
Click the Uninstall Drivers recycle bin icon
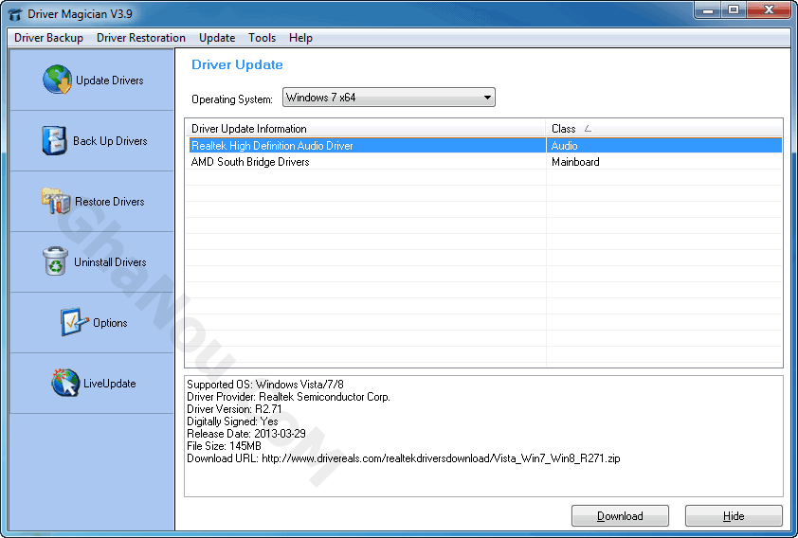(x=55, y=260)
